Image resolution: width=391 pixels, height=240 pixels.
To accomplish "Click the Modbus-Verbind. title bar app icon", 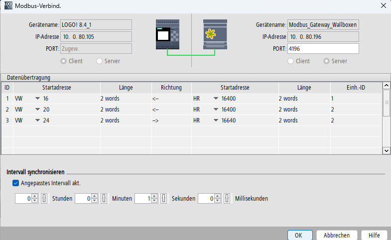I will 8,6.
